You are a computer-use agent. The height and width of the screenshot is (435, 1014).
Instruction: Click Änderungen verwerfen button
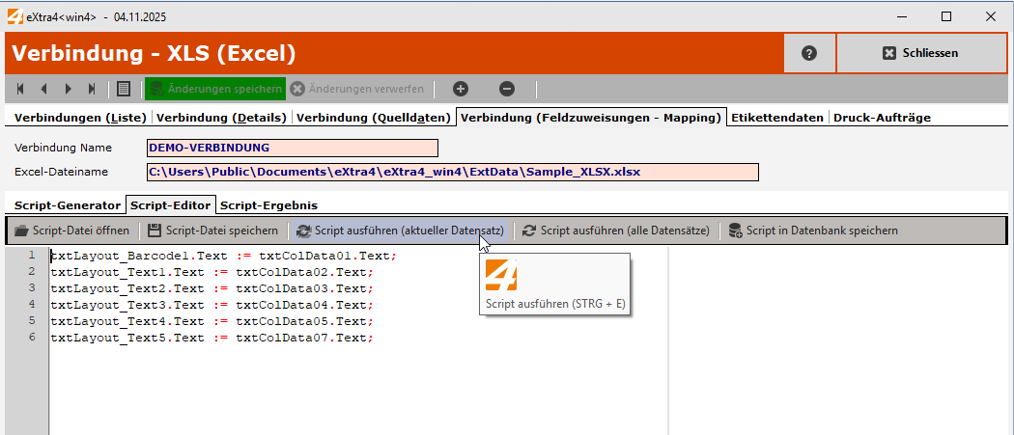[x=357, y=89]
